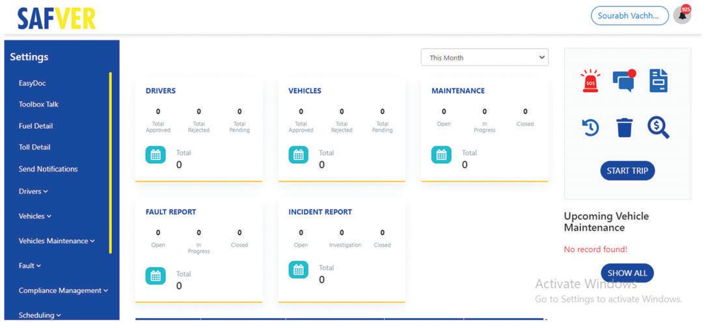
Task: Click the Settings sidebar heading
Action: [29, 57]
